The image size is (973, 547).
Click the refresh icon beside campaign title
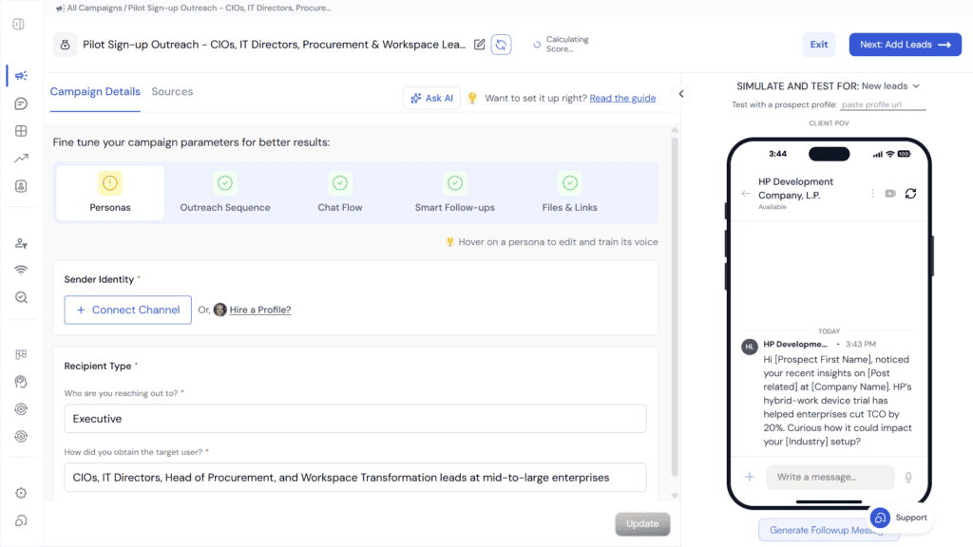pos(502,45)
